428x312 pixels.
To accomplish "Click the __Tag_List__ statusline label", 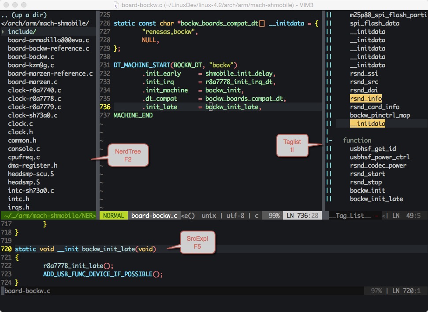I will [x=348, y=216].
